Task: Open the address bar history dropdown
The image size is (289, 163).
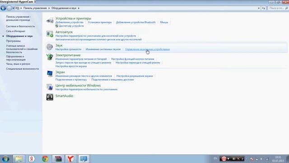Action: (259, 8)
